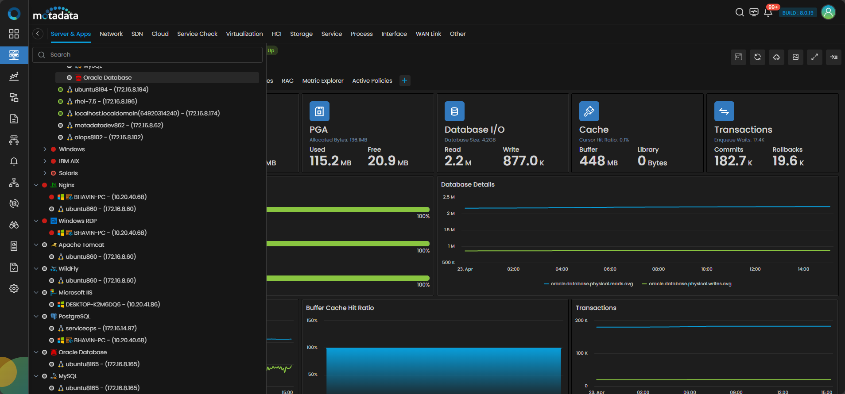Select serviceops - (172.16.14.97) monitor
Screen dimensions: 845x394
[x=101, y=328]
